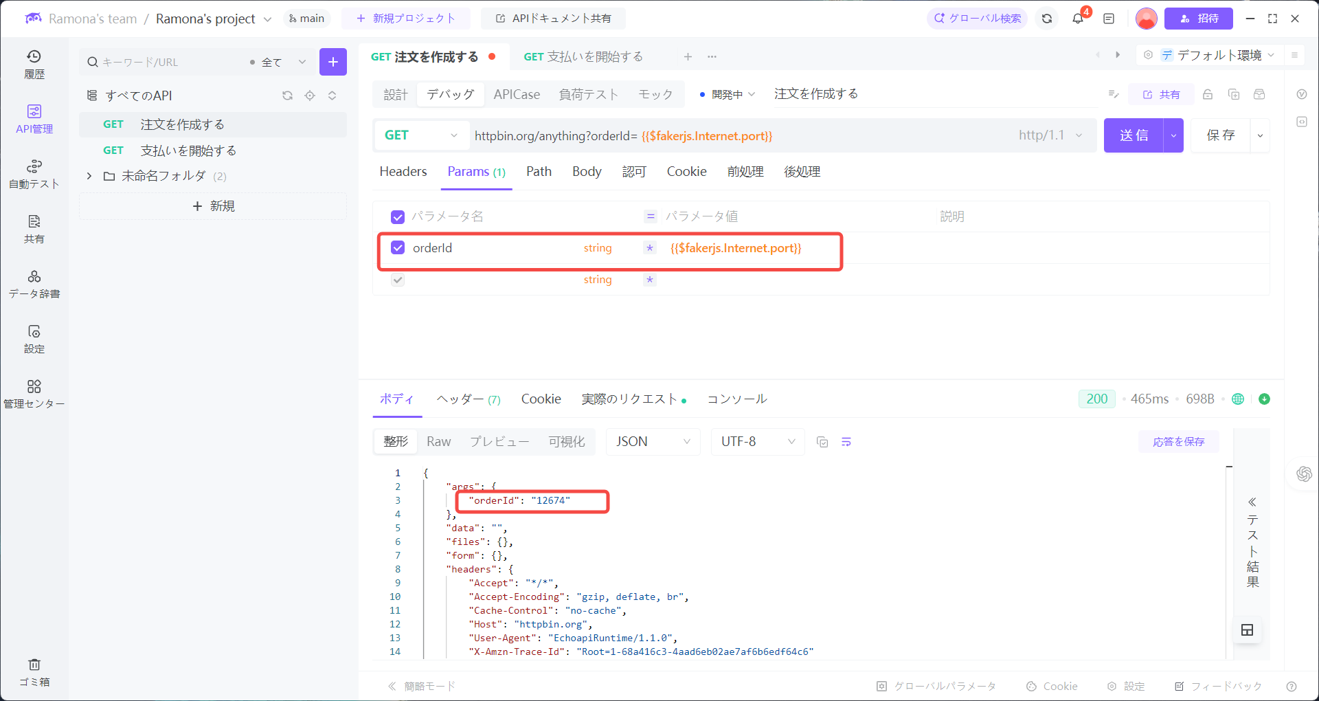This screenshot has height=701, width=1319.
Task: Open the GET method dropdown
Action: click(420, 135)
